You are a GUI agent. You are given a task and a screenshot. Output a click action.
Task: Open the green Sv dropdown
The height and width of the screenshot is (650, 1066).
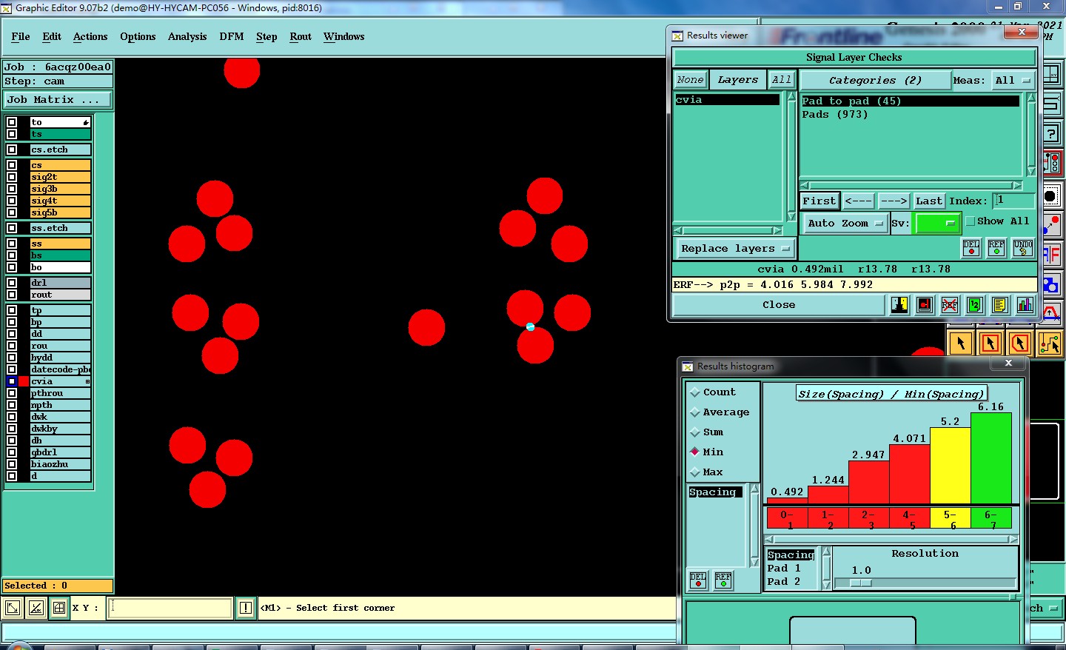pyautogui.click(x=937, y=223)
